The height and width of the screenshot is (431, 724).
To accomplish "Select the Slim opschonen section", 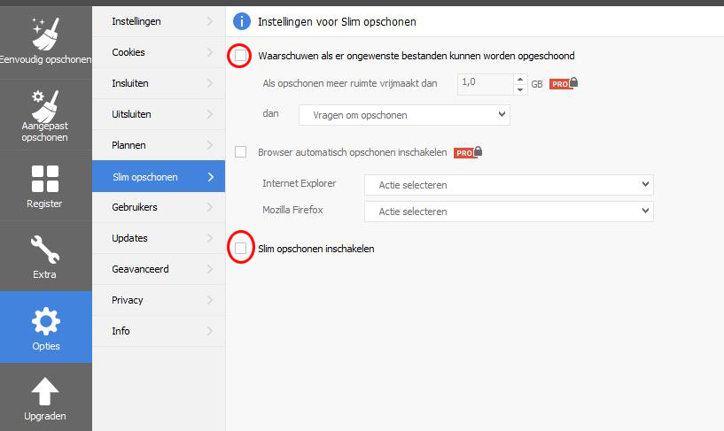I will (x=159, y=176).
